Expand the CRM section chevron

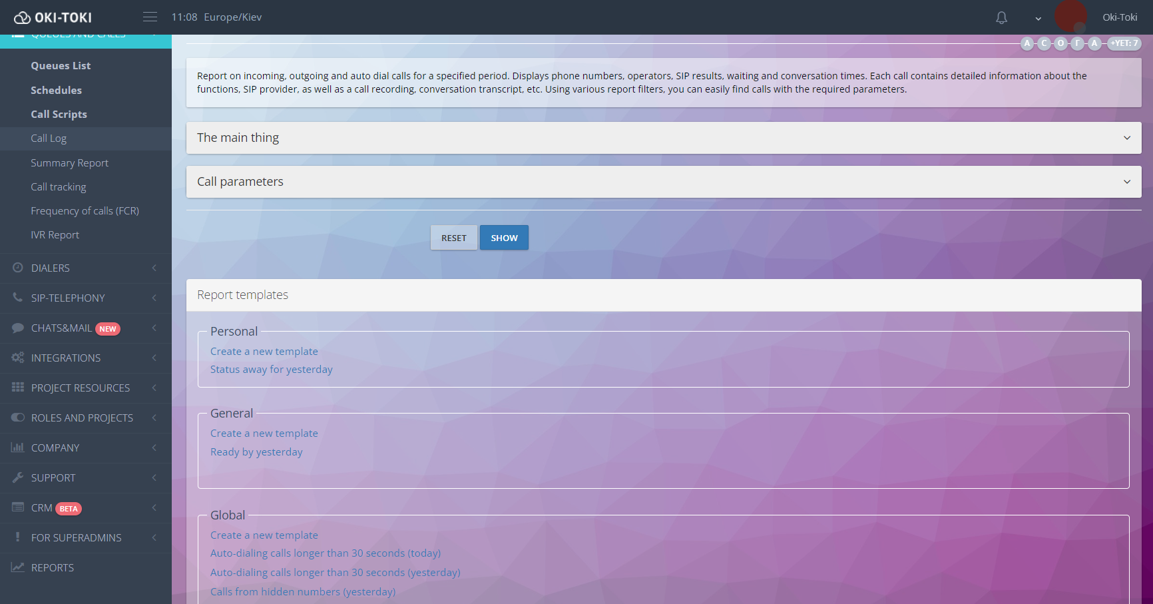pyautogui.click(x=154, y=507)
